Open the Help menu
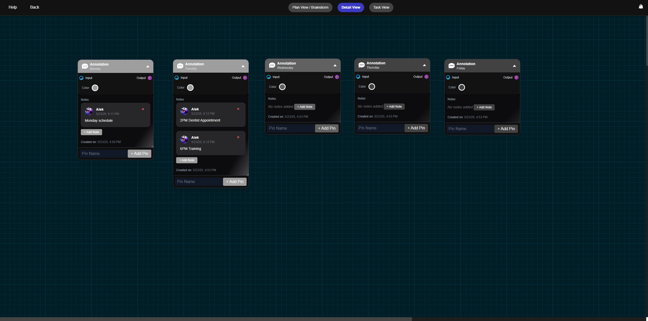This screenshot has height=321, width=648. pyautogui.click(x=13, y=7)
